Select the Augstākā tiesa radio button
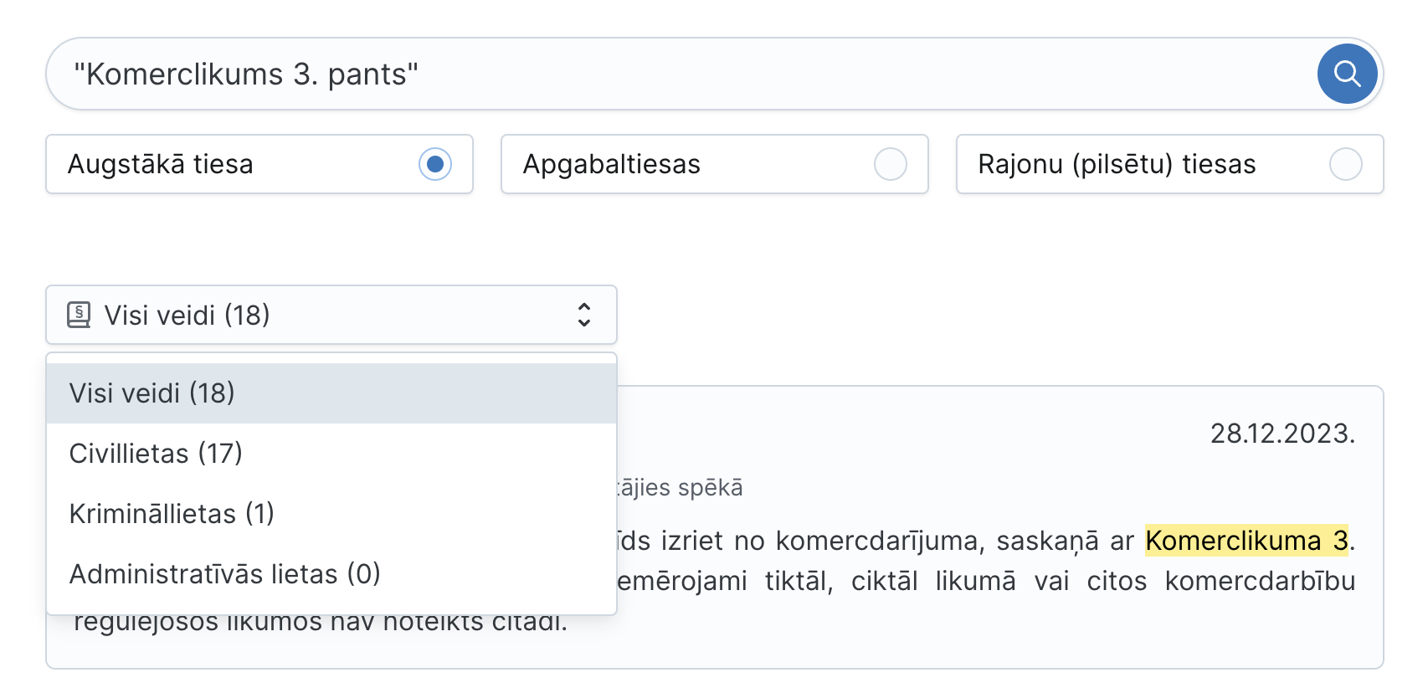The height and width of the screenshot is (693, 1428). coord(435,164)
